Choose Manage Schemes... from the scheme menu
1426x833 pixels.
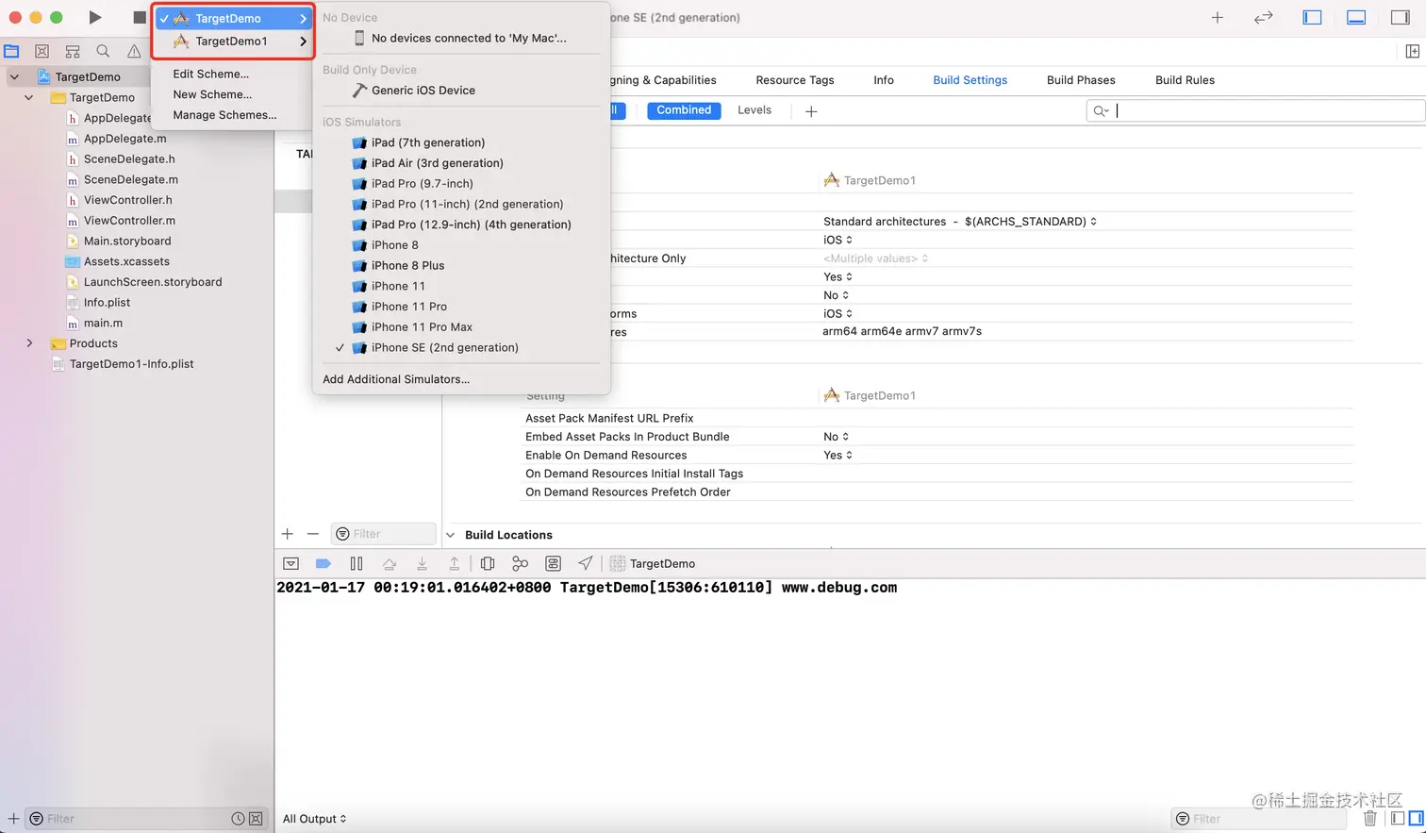(x=224, y=115)
